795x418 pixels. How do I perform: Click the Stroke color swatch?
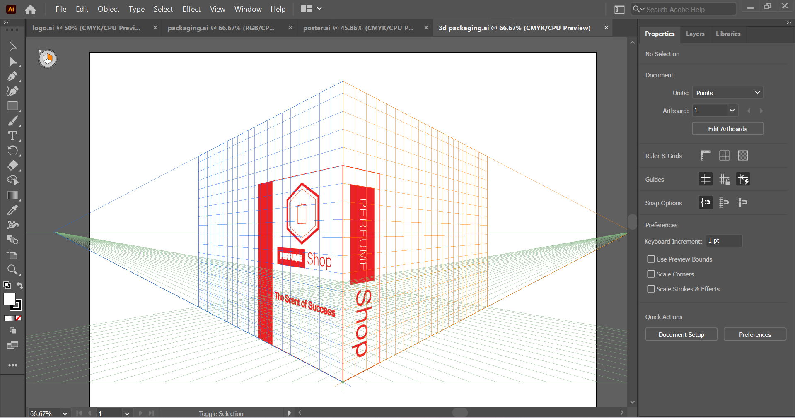[x=17, y=307]
